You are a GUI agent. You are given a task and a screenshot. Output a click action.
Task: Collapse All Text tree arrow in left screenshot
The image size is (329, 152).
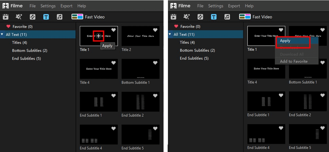pos(2,34)
